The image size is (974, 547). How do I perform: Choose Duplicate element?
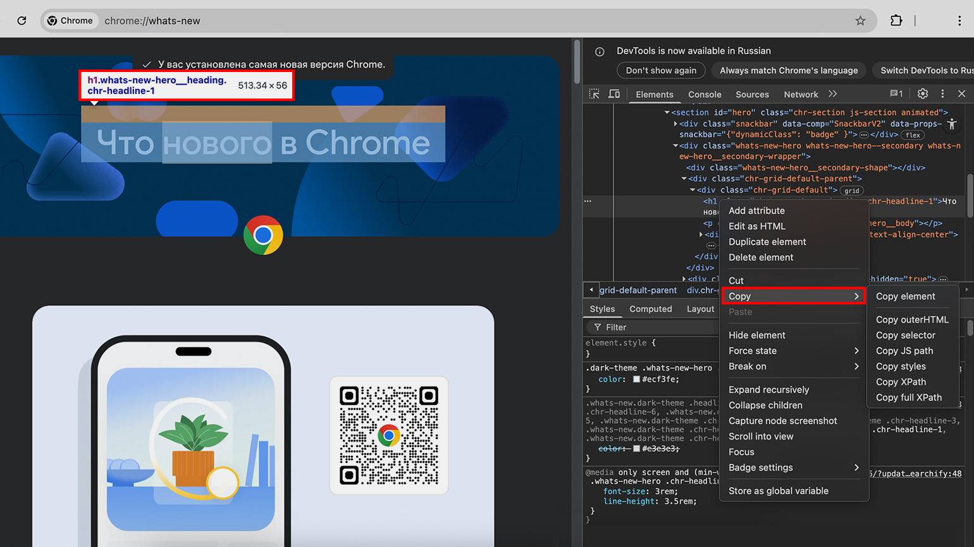click(794, 242)
